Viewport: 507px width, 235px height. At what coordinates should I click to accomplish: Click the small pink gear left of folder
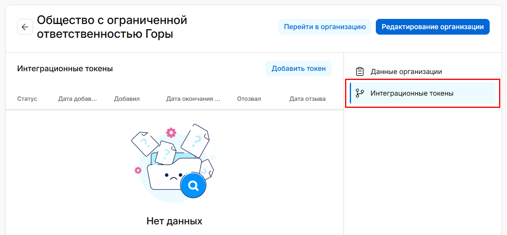[138, 170]
